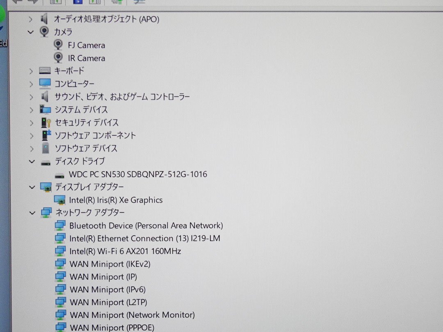Image resolution: width=443 pixels, height=332 pixels.
Task: Collapse the ディスク ドライブ category
Action: (x=32, y=161)
